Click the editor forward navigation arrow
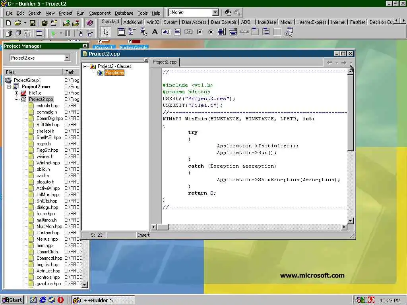 (344, 62)
